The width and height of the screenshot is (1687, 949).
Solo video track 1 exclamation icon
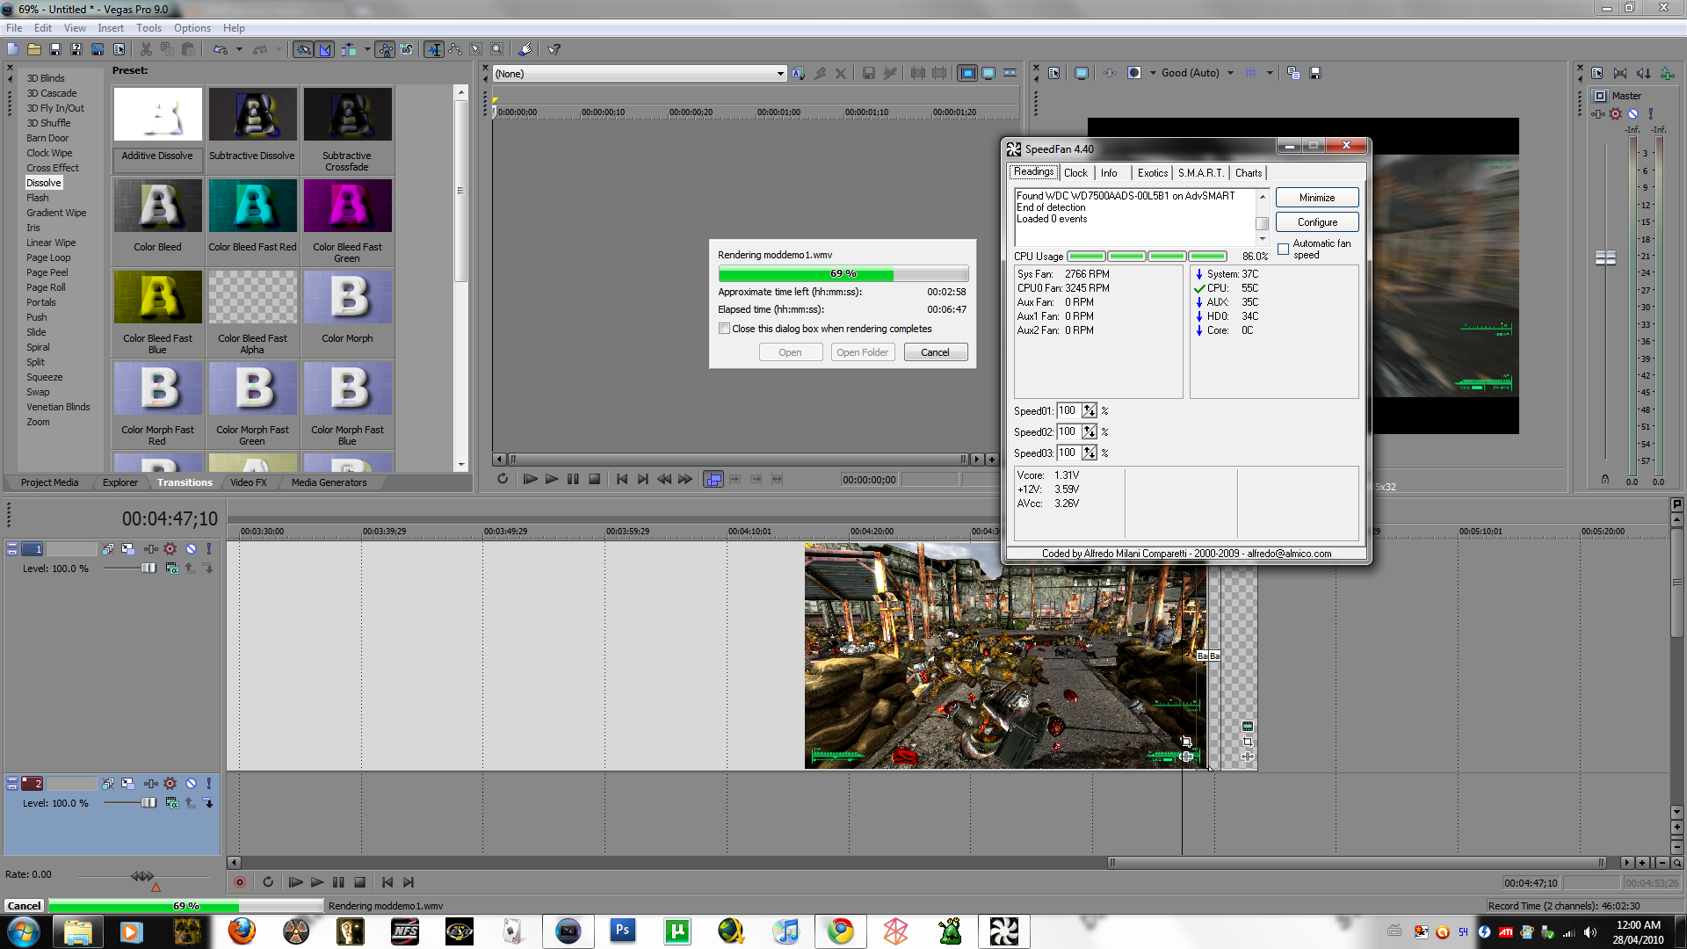tap(209, 548)
